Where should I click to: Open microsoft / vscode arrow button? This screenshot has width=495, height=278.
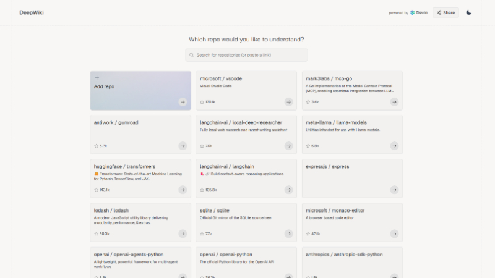(x=288, y=102)
